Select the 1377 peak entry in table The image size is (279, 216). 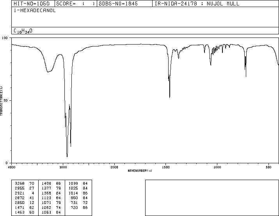(51, 188)
